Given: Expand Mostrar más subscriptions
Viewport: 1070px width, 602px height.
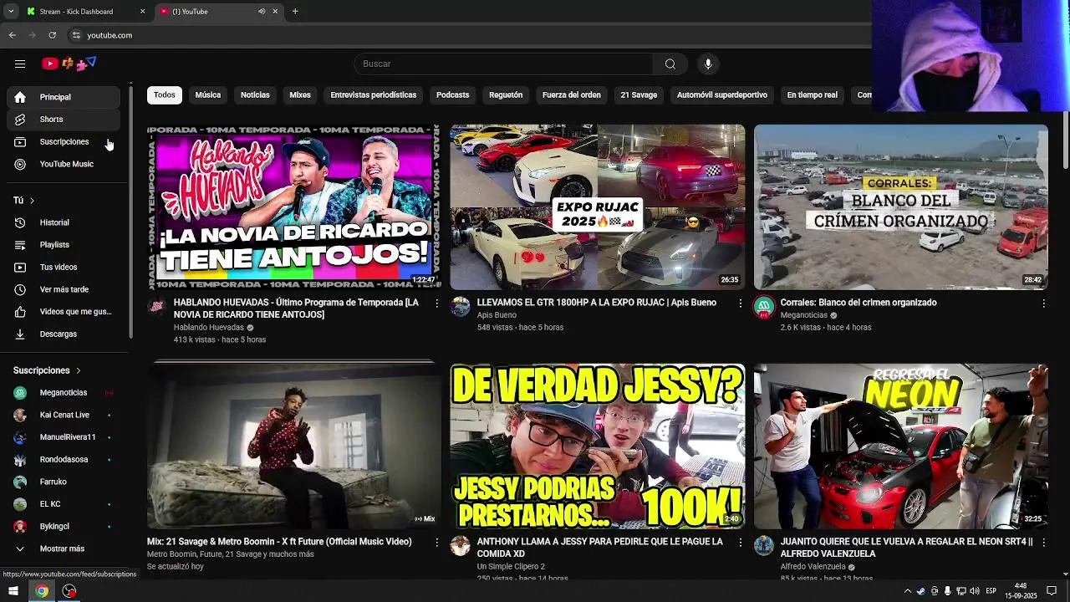Looking at the screenshot, I should pos(64,548).
